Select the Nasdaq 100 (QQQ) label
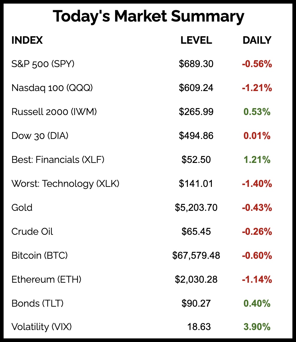This screenshot has width=296, height=342. pyautogui.click(x=52, y=88)
